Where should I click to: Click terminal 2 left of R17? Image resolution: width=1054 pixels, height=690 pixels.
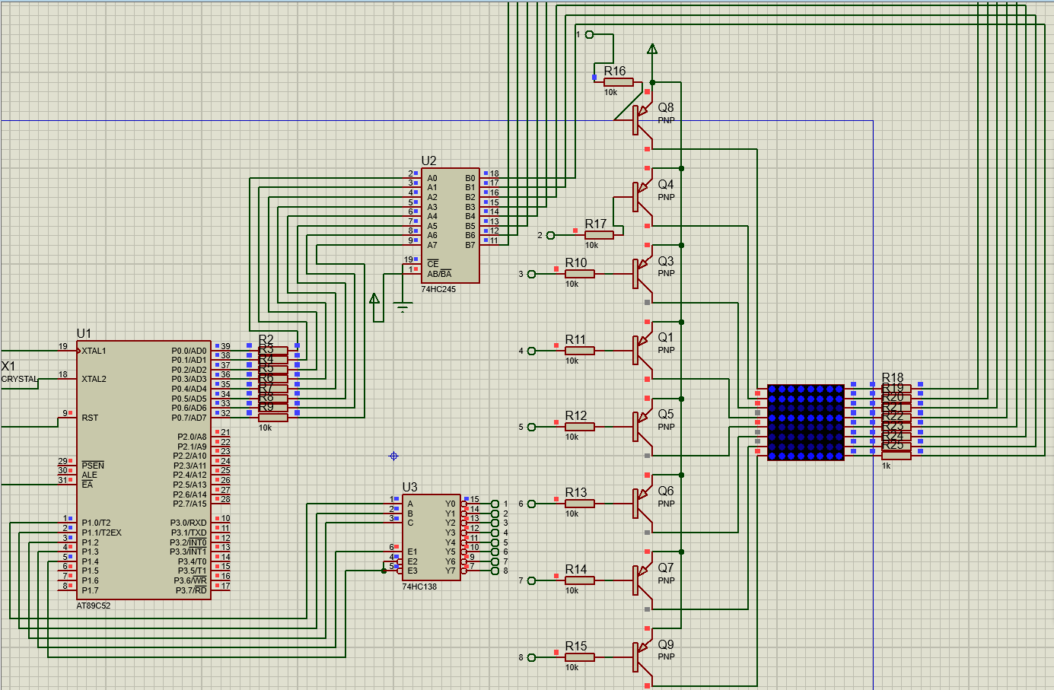click(x=551, y=235)
